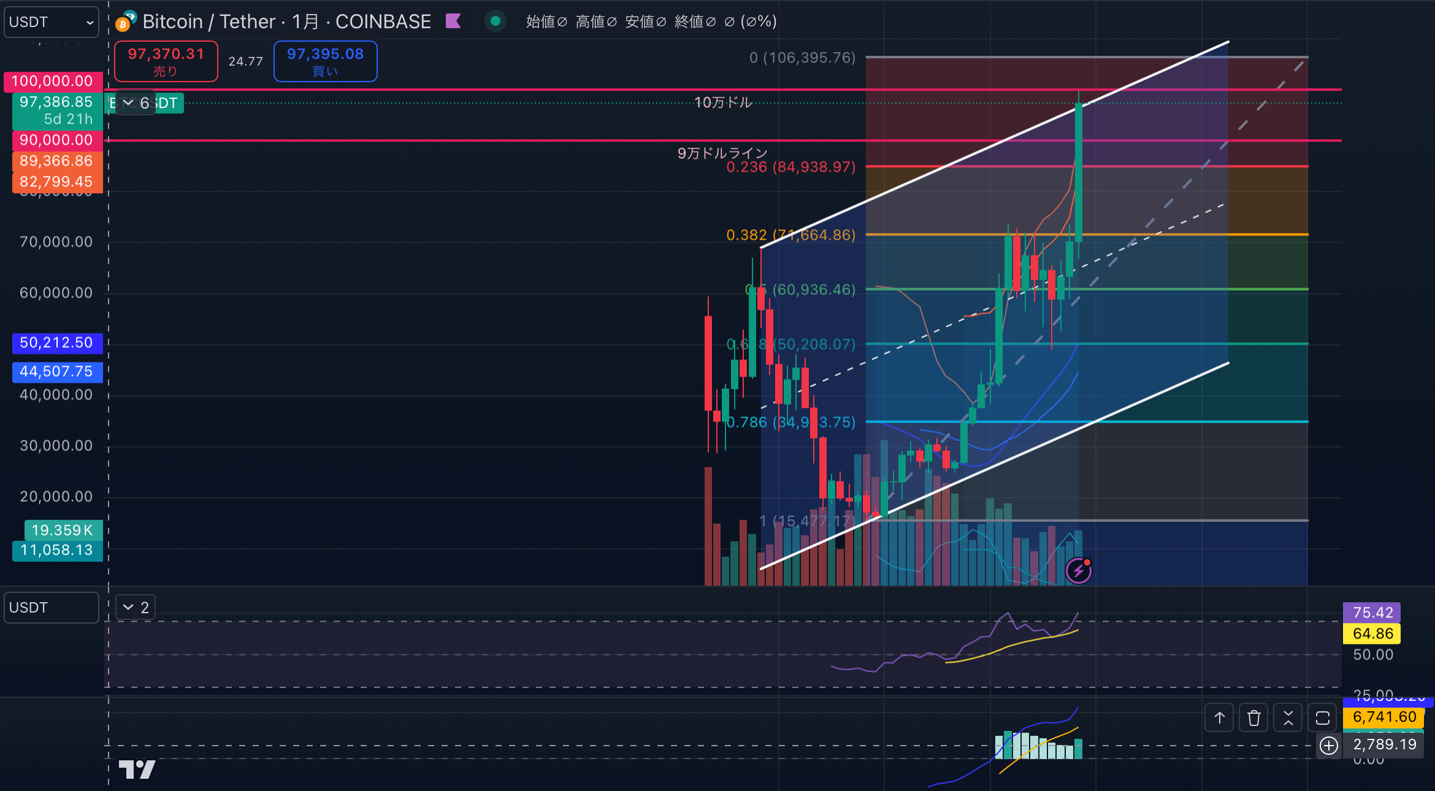Screen dimensions: 1435x791
Task: Click the Bitcoin symbol logo icon
Action: coord(126,22)
